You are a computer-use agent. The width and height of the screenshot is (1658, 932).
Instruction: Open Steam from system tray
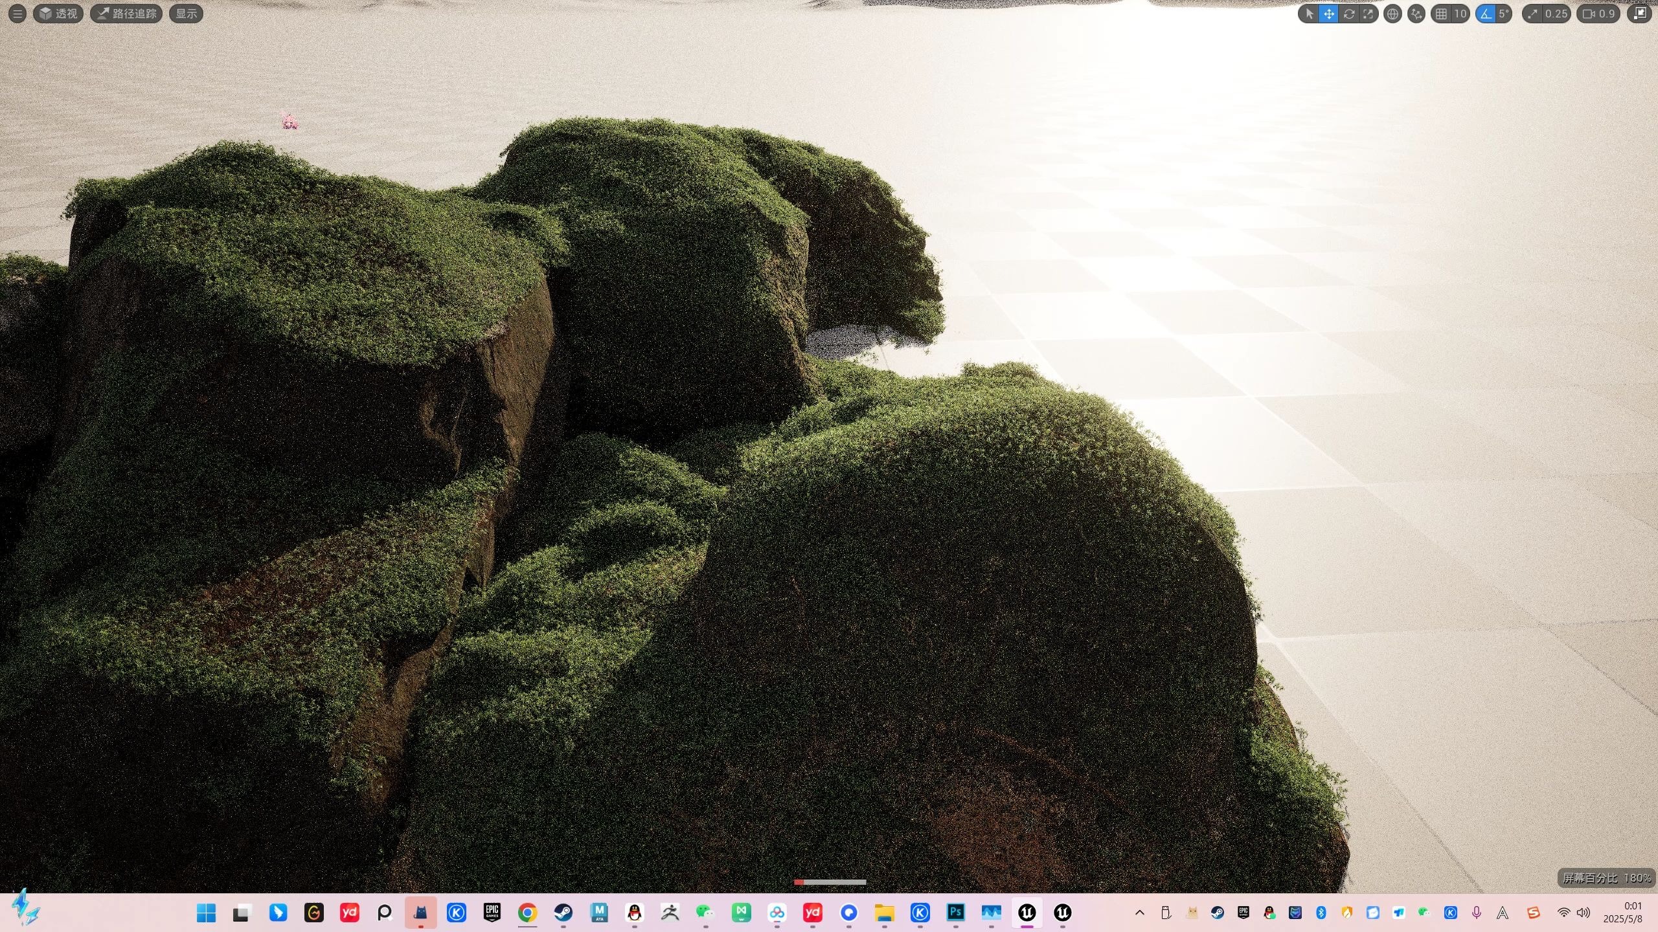click(x=1218, y=913)
